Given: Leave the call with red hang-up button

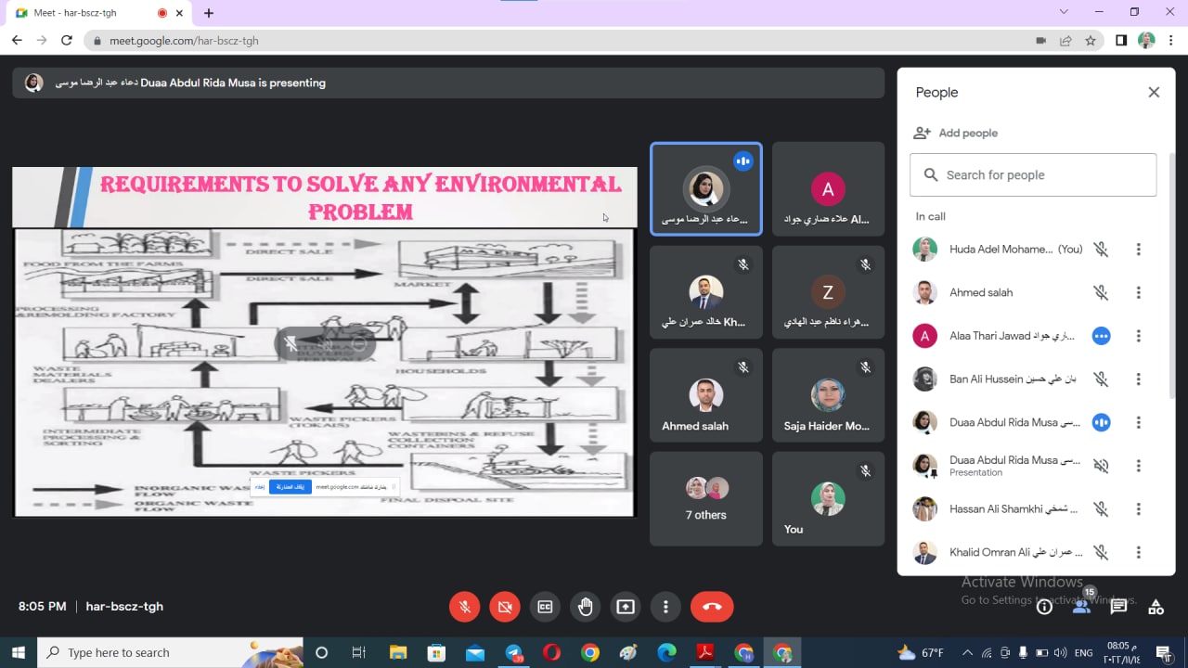Looking at the screenshot, I should (712, 607).
